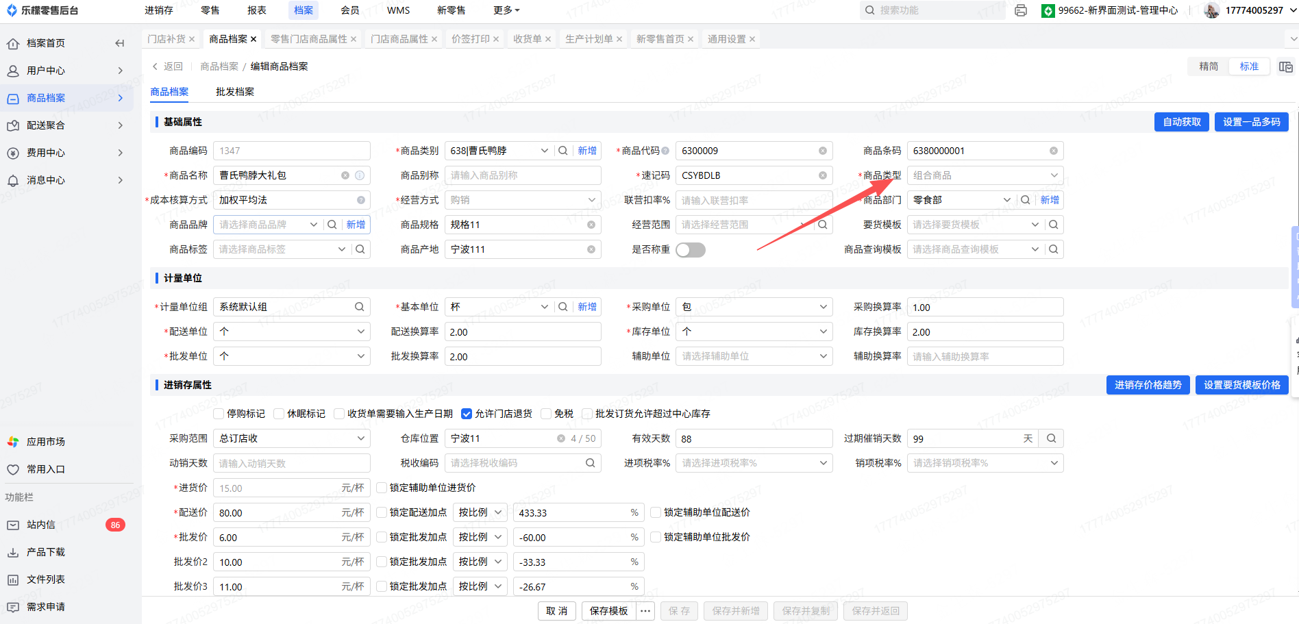Click the 动销天数 input field
Screen dimensions: 1299x624
pyautogui.click(x=292, y=463)
